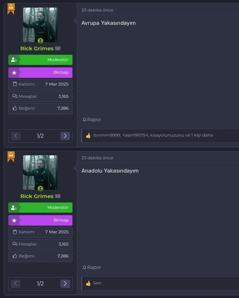Click online status icon on first avatar
The width and height of the screenshot is (239, 298).
pos(40,41)
